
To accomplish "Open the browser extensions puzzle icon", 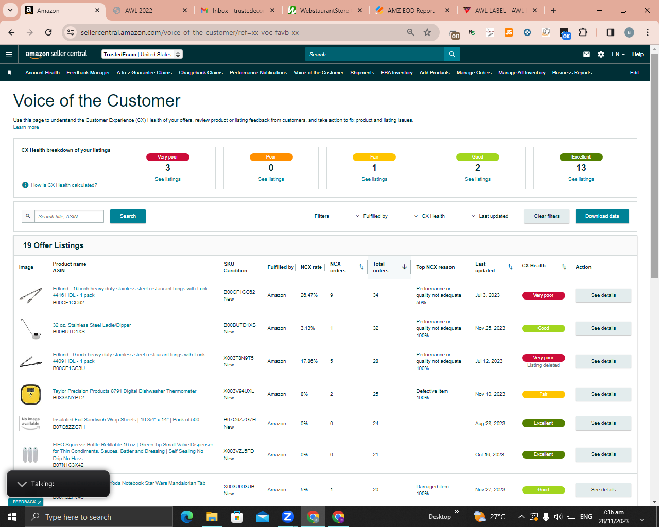I will [x=583, y=32].
